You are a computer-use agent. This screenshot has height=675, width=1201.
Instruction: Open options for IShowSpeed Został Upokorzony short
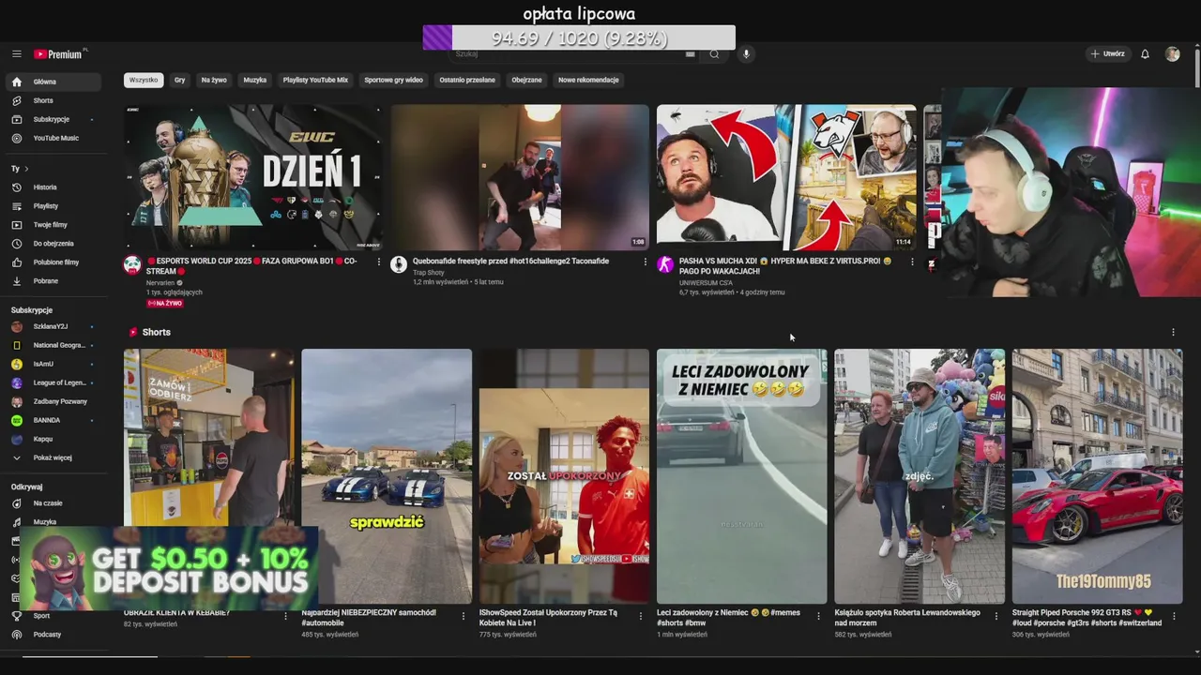click(x=641, y=616)
